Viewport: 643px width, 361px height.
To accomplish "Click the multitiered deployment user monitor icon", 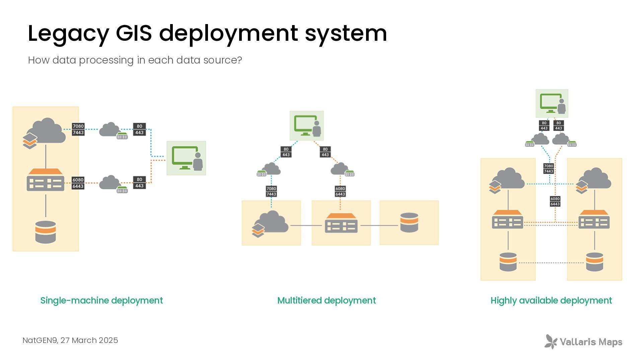I will point(307,126).
